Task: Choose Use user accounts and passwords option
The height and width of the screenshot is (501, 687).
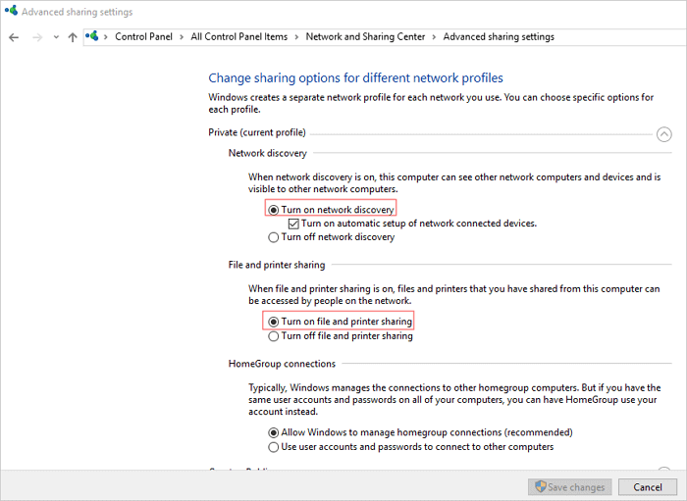Action: tap(274, 447)
